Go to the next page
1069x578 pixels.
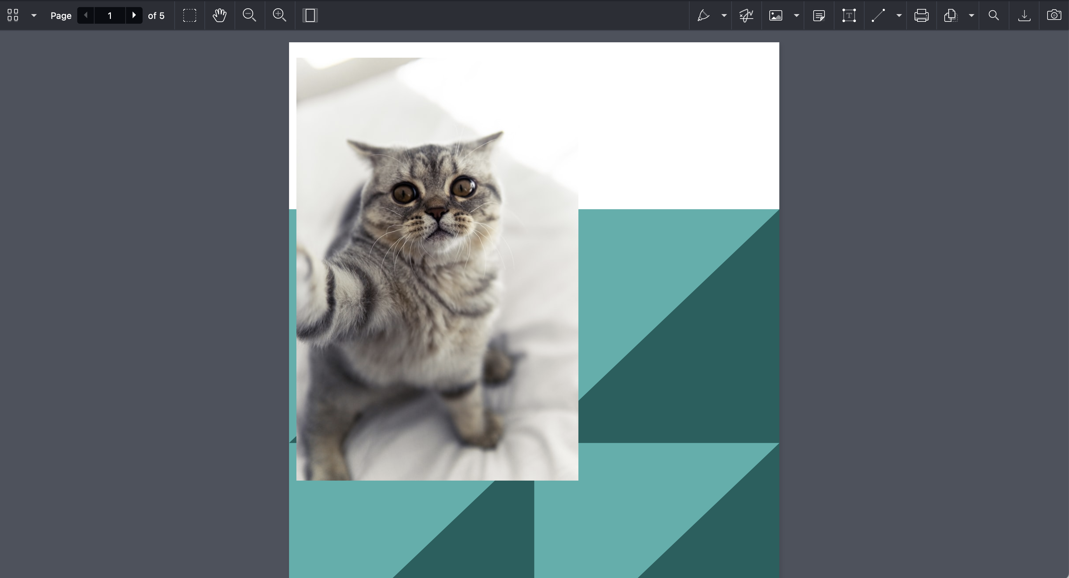[x=134, y=15]
